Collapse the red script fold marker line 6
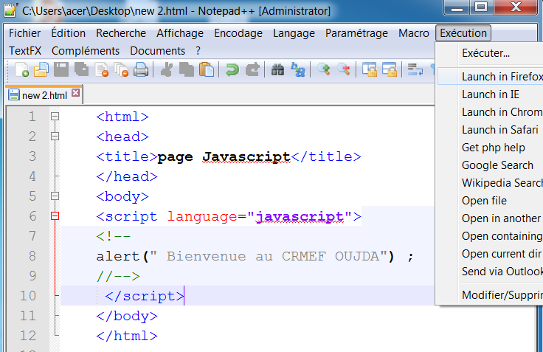 (55, 216)
